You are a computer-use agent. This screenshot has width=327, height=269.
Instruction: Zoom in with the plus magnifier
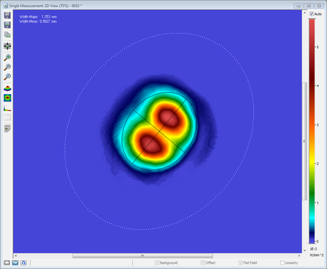click(x=8, y=58)
